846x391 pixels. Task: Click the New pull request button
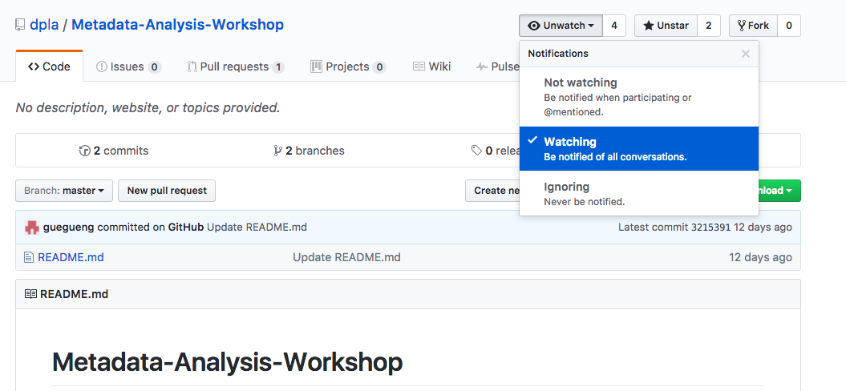coord(167,191)
